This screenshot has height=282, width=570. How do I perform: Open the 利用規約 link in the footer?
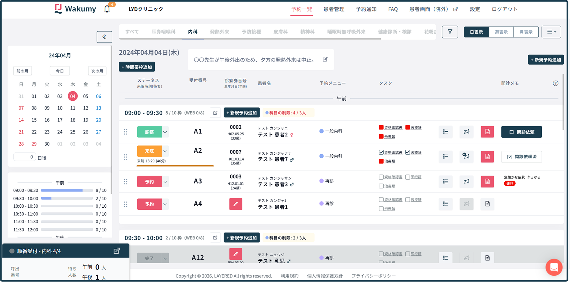[289, 276]
